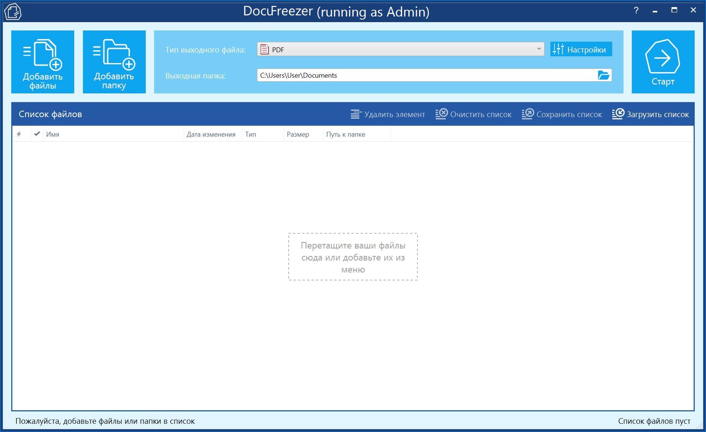This screenshot has height=432, width=706.
Task: Sort the list by Путь к папке column
Action: pos(357,134)
